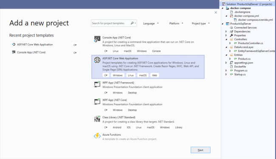Click the Android tag under Class Library
The image size is (276, 159).
coord(117,127)
